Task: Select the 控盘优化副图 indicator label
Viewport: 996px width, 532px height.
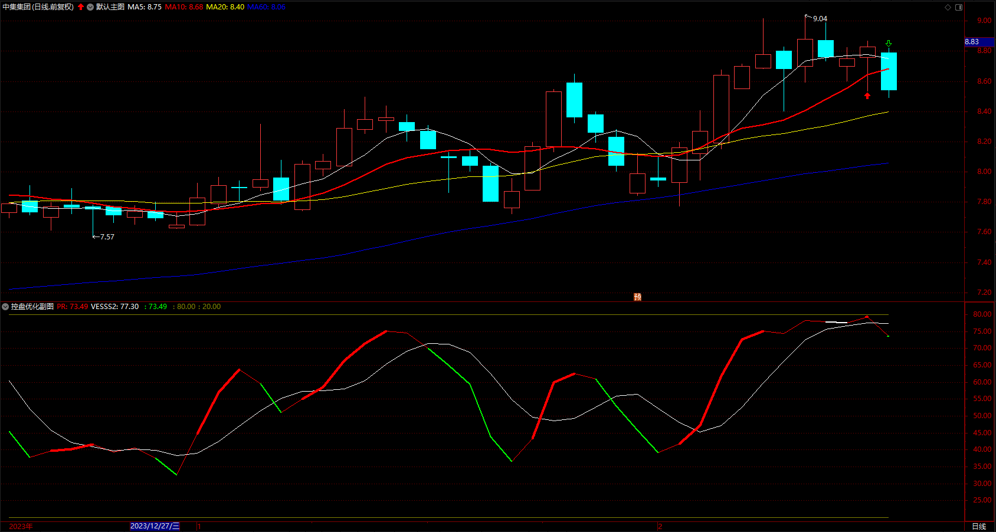Action: tap(32, 307)
